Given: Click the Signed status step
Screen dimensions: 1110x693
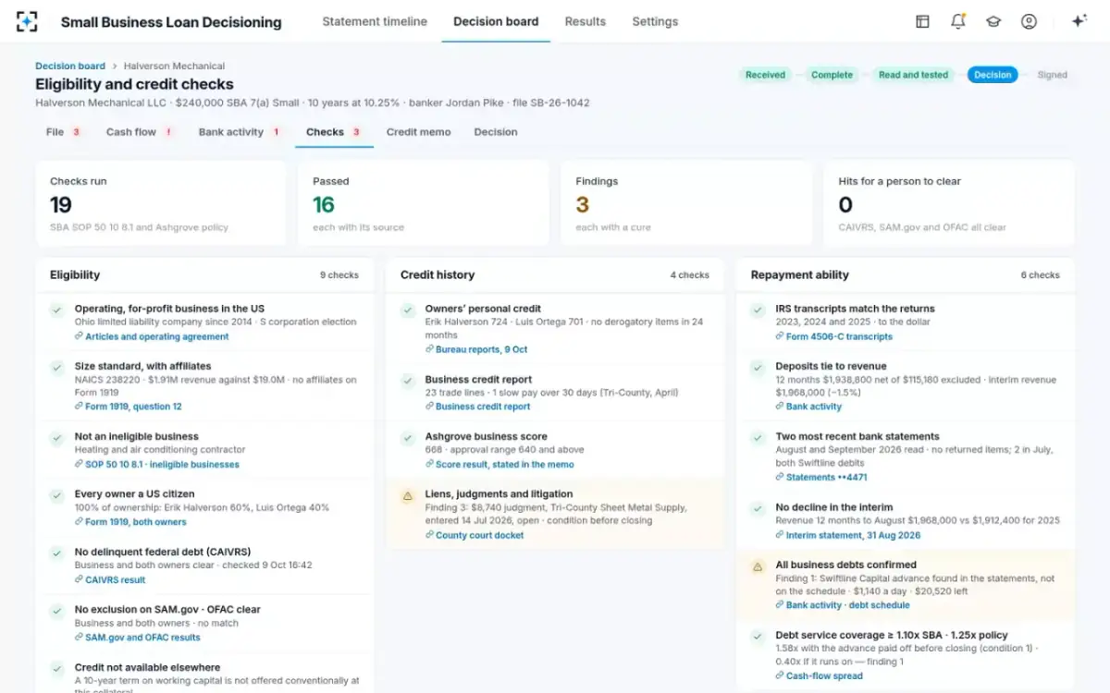Looking at the screenshot, I should click(1052, 75).
